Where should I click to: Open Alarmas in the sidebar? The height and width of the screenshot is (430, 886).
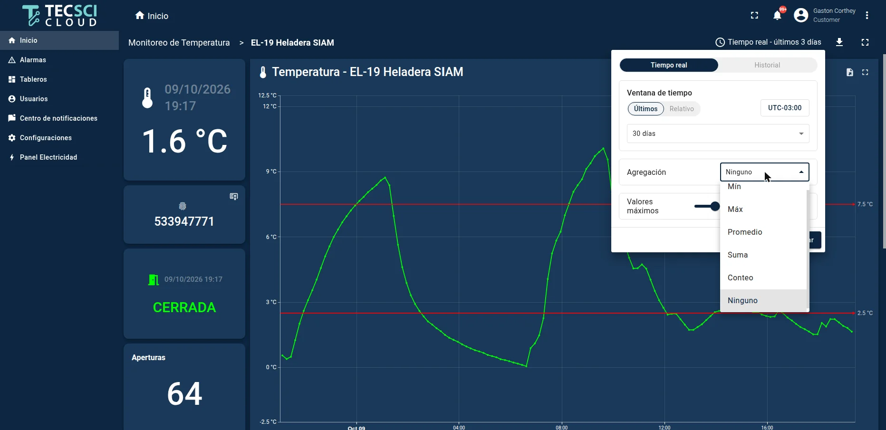coord(59,60)
